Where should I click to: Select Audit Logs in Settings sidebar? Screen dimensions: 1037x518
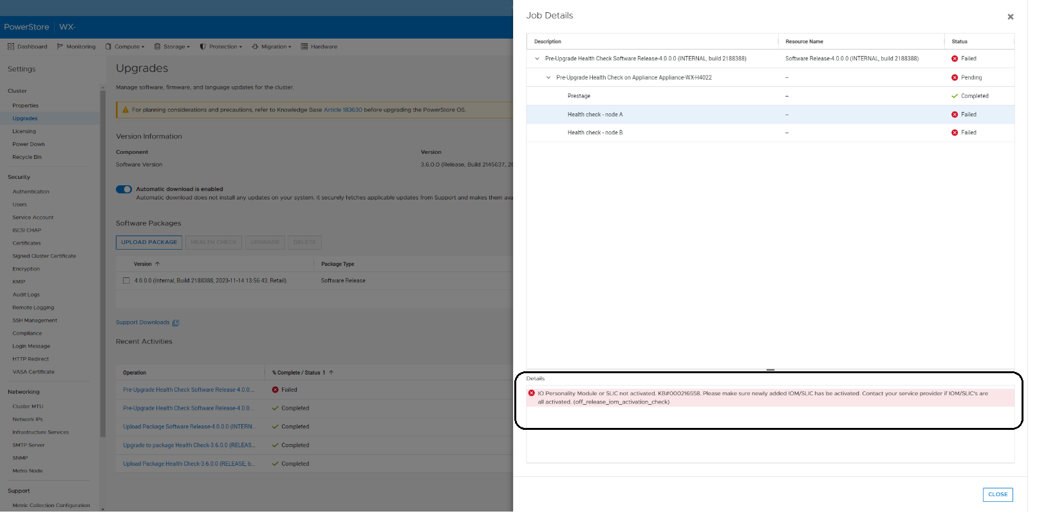[26, 295]
